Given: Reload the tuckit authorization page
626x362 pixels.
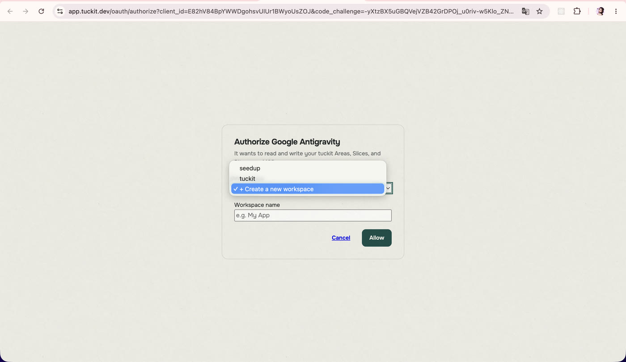Looking at the screenshot, I should coord(41,11).
